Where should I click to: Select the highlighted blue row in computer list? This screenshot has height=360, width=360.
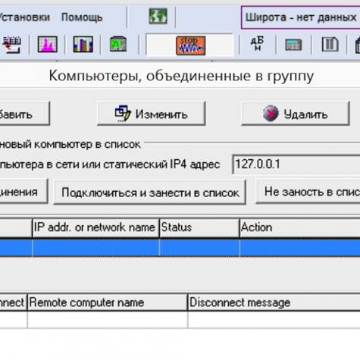180,248
